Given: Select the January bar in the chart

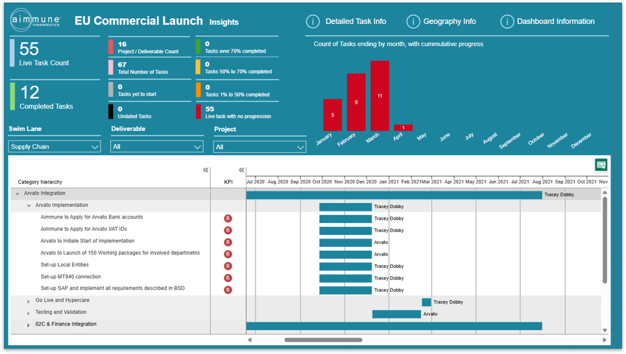Looking at the screenshot, I should [333, 115].
